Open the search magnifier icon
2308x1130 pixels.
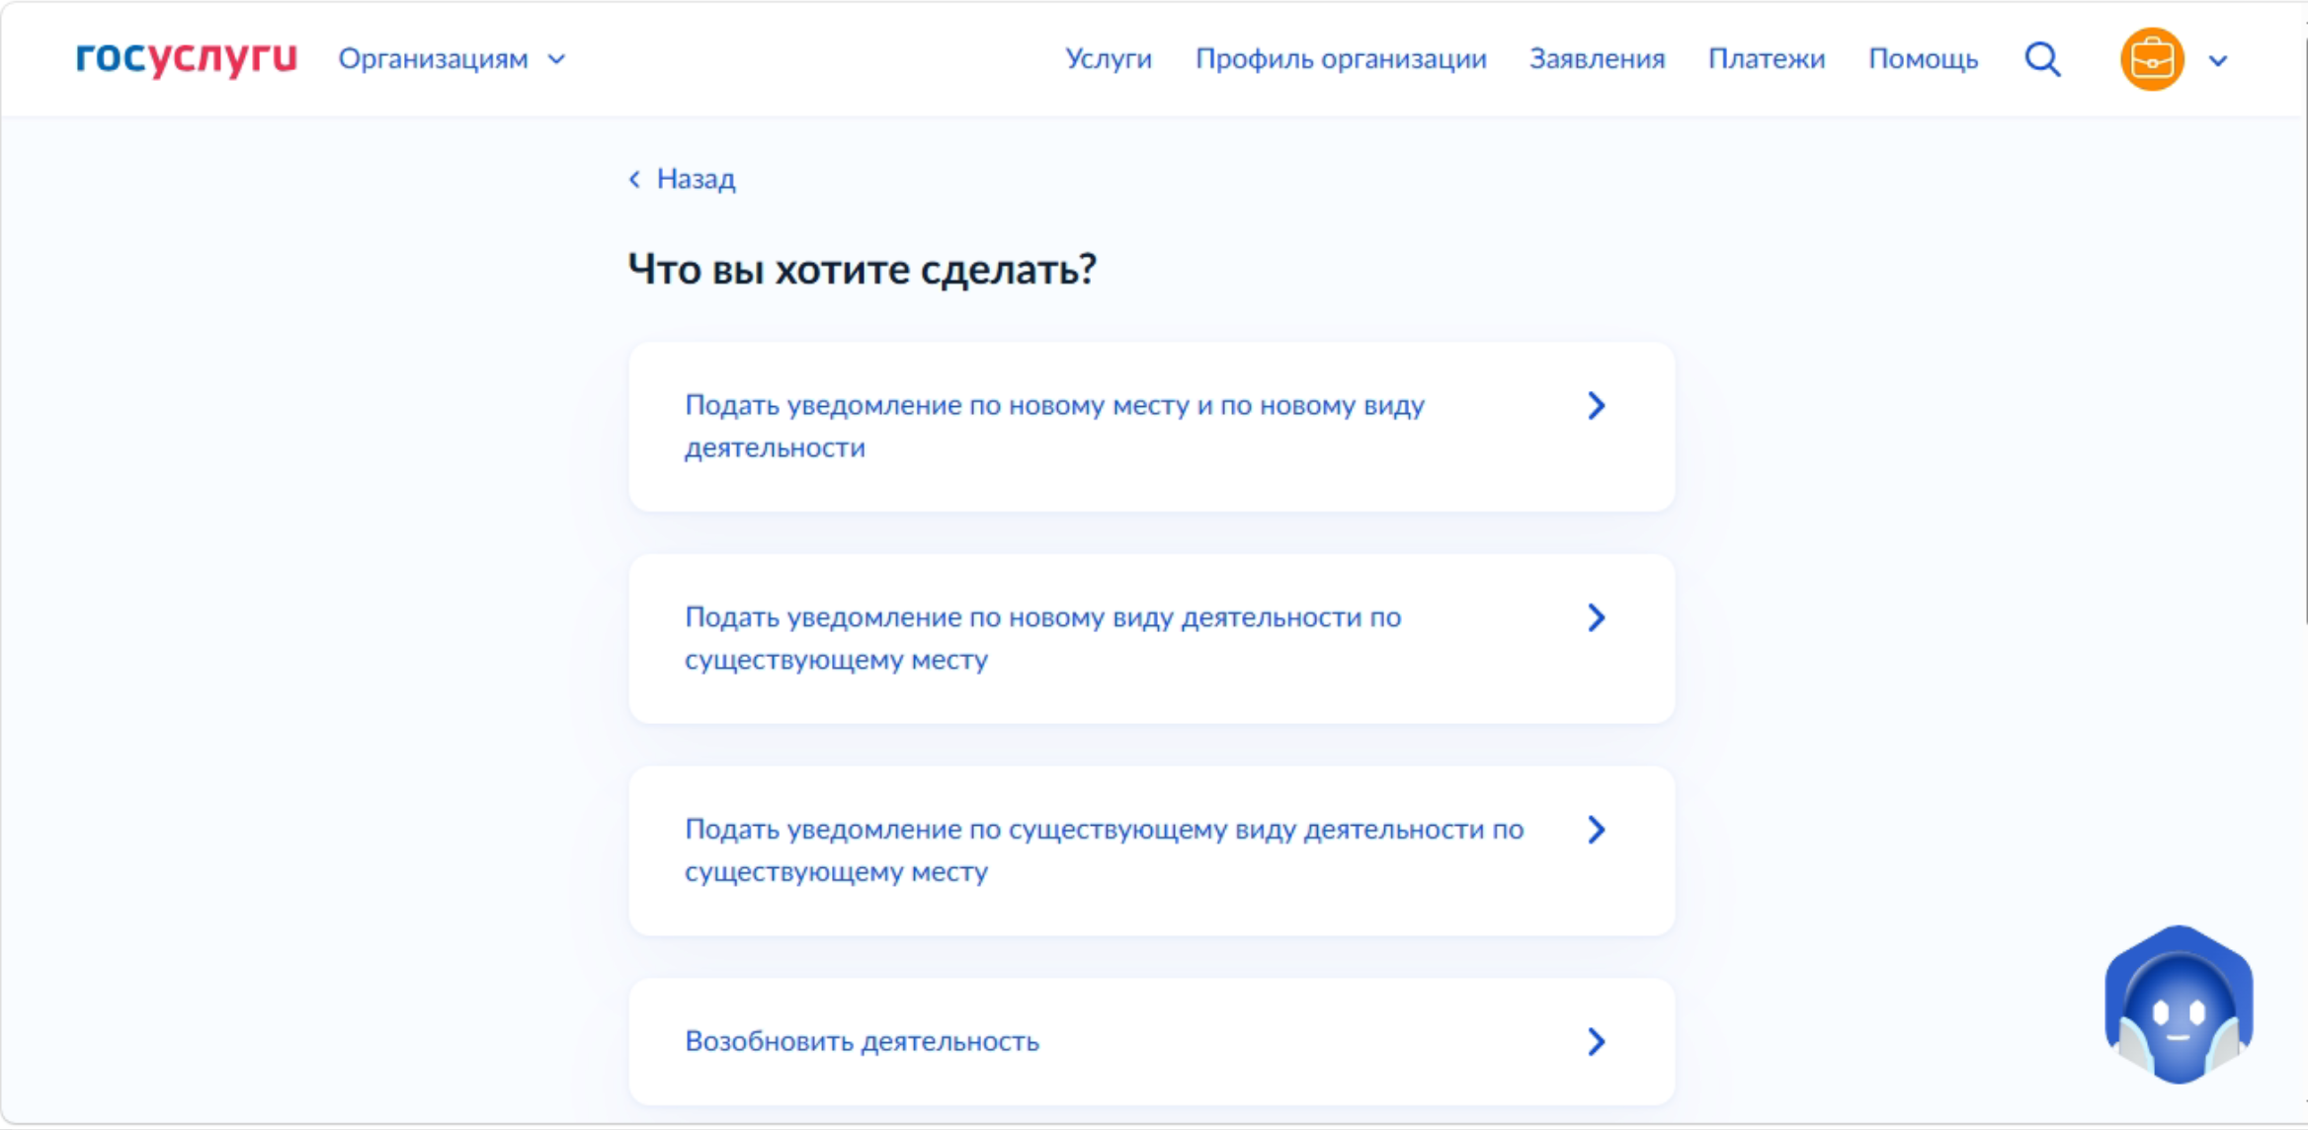pyautogui.click(x=2042, y=59)
